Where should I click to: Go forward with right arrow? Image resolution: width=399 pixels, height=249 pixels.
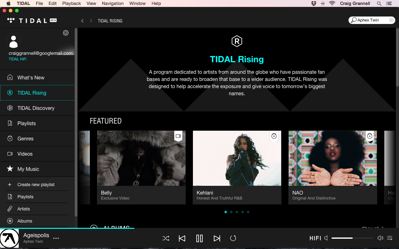coord(91,21)
